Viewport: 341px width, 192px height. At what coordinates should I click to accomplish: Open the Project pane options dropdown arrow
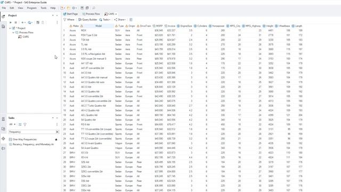point(53,15)
